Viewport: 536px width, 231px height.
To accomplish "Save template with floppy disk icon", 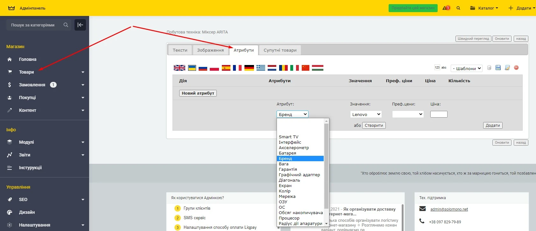I will pos(498,68).
